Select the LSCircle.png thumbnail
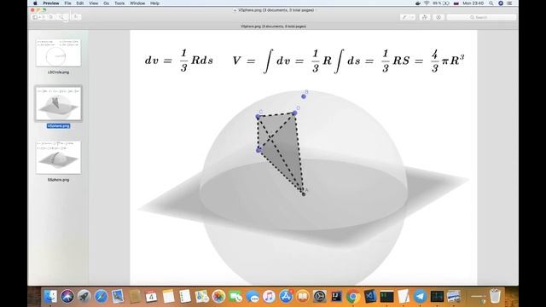Viewport: 546px width, 307px height. coord(59,53)
